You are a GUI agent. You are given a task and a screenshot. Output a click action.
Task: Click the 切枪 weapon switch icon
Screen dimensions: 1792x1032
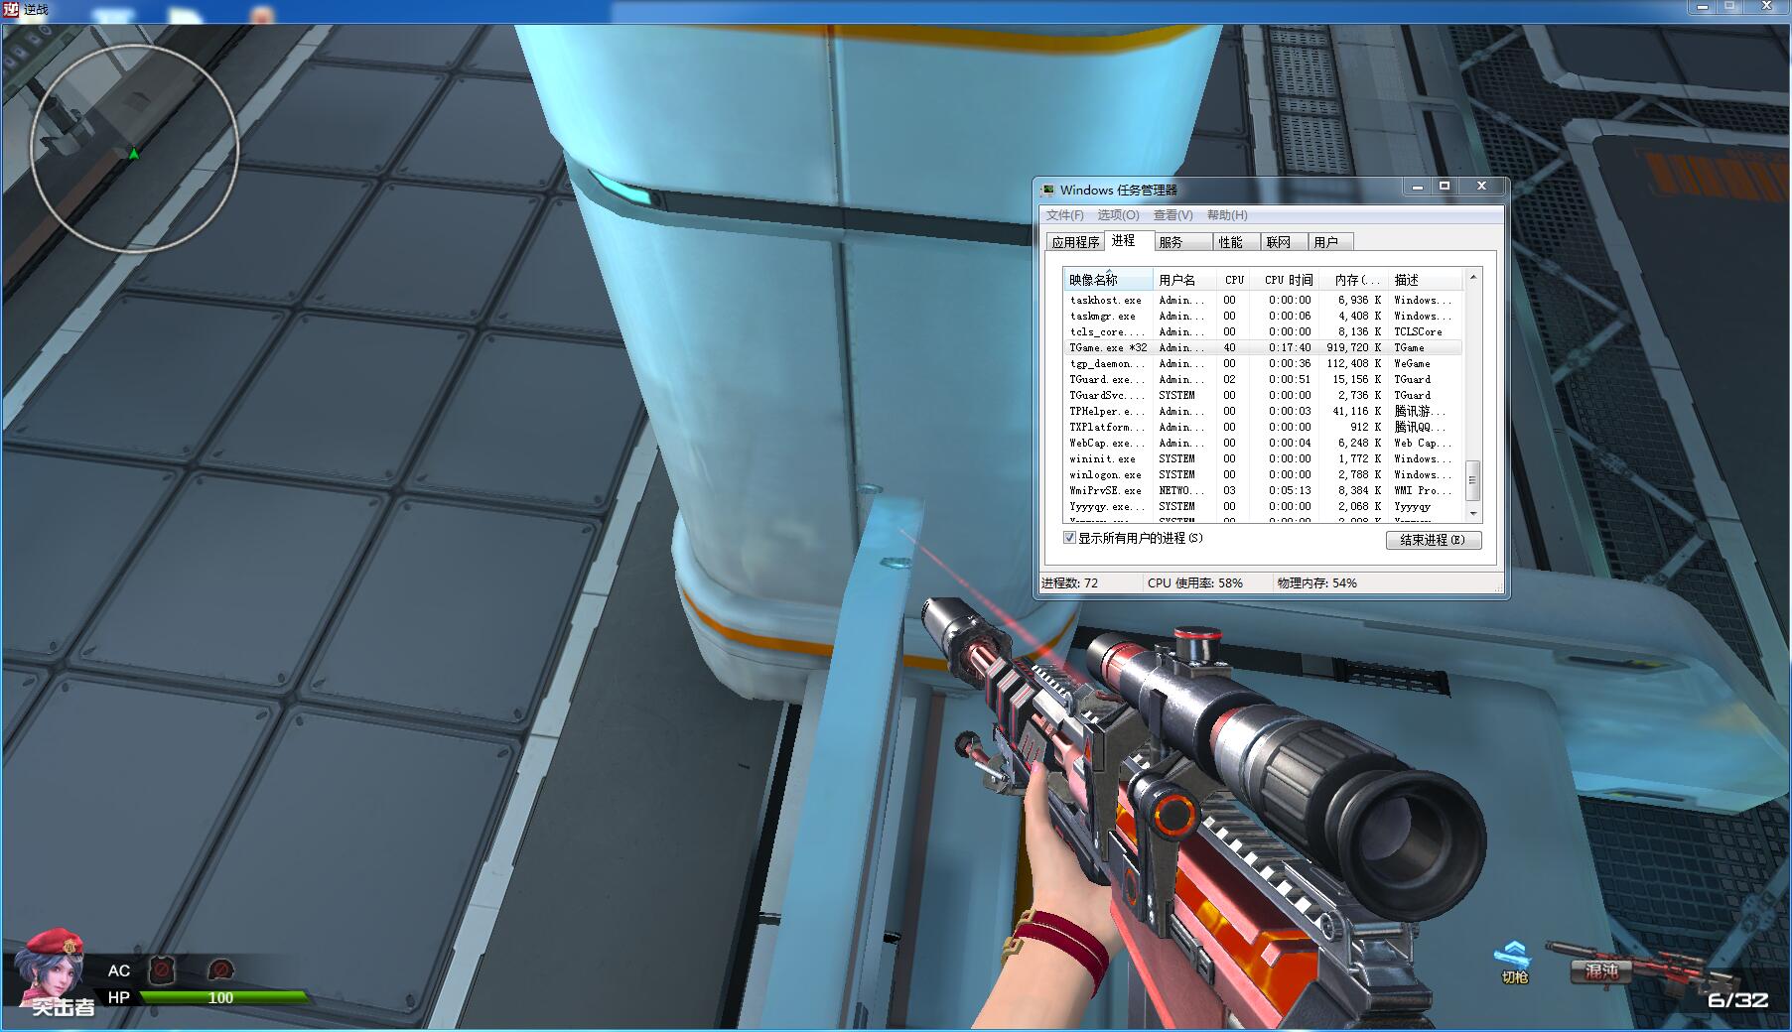(1514, 963)
